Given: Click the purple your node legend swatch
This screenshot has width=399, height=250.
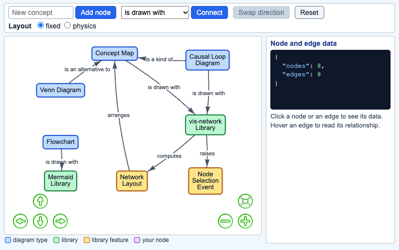Looking at the screenshot, I should 137,240.
